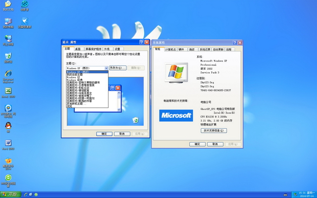Switch to the 桌面 tab in Display Properties

78,49
